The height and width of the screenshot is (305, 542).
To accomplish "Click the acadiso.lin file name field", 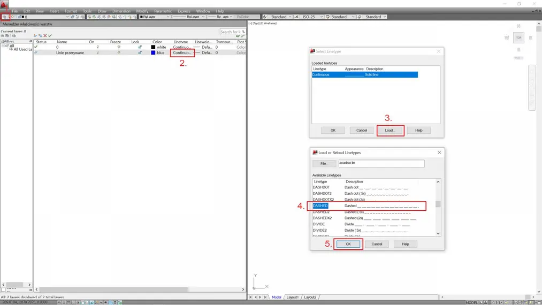I will point(381,163).
